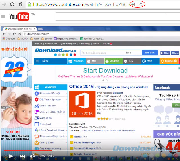
Task: Click the green HTTPS padlock icon
Action: point(29,4)
